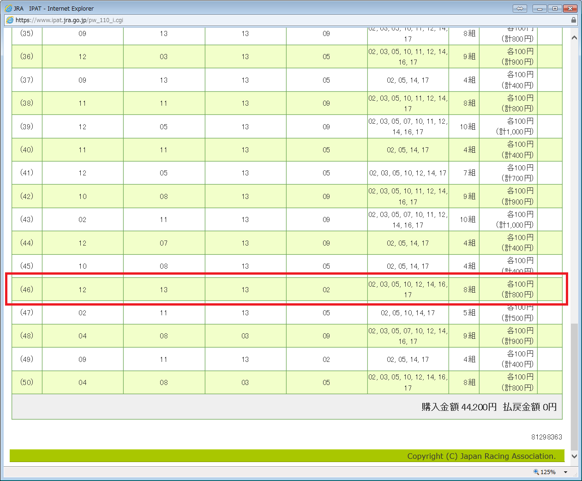
Task: Click '02' first cell in row (43)
Action: (83, 219)
